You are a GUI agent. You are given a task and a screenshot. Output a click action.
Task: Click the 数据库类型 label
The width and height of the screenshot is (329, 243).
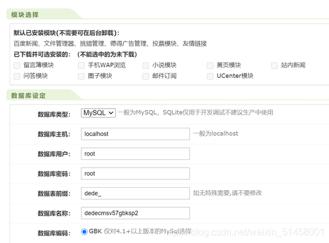(54, 114)
